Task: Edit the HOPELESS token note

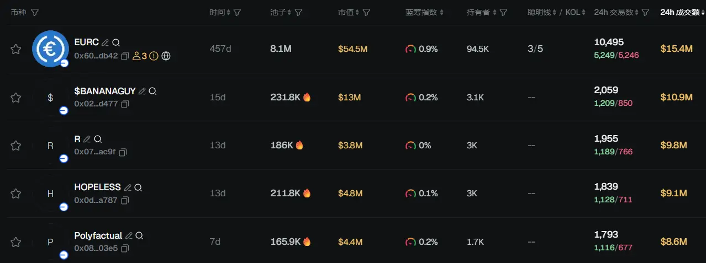Action: point(128,187)
